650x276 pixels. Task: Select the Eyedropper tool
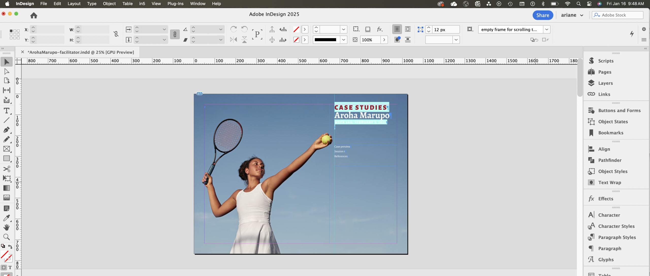click(x=7, y=218)
